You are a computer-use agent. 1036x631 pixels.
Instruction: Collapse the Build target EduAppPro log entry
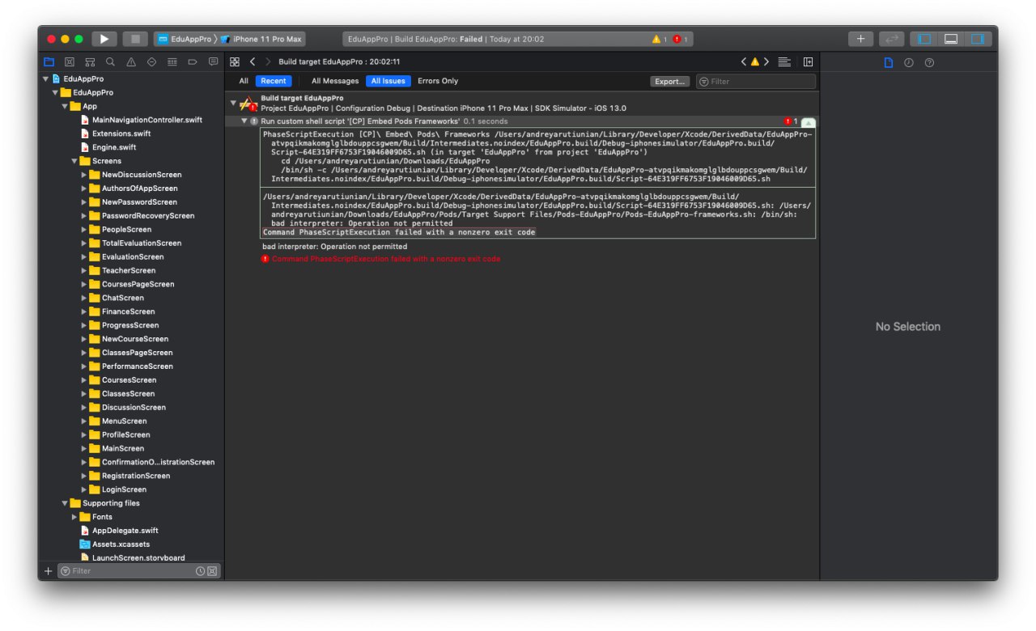233,103
